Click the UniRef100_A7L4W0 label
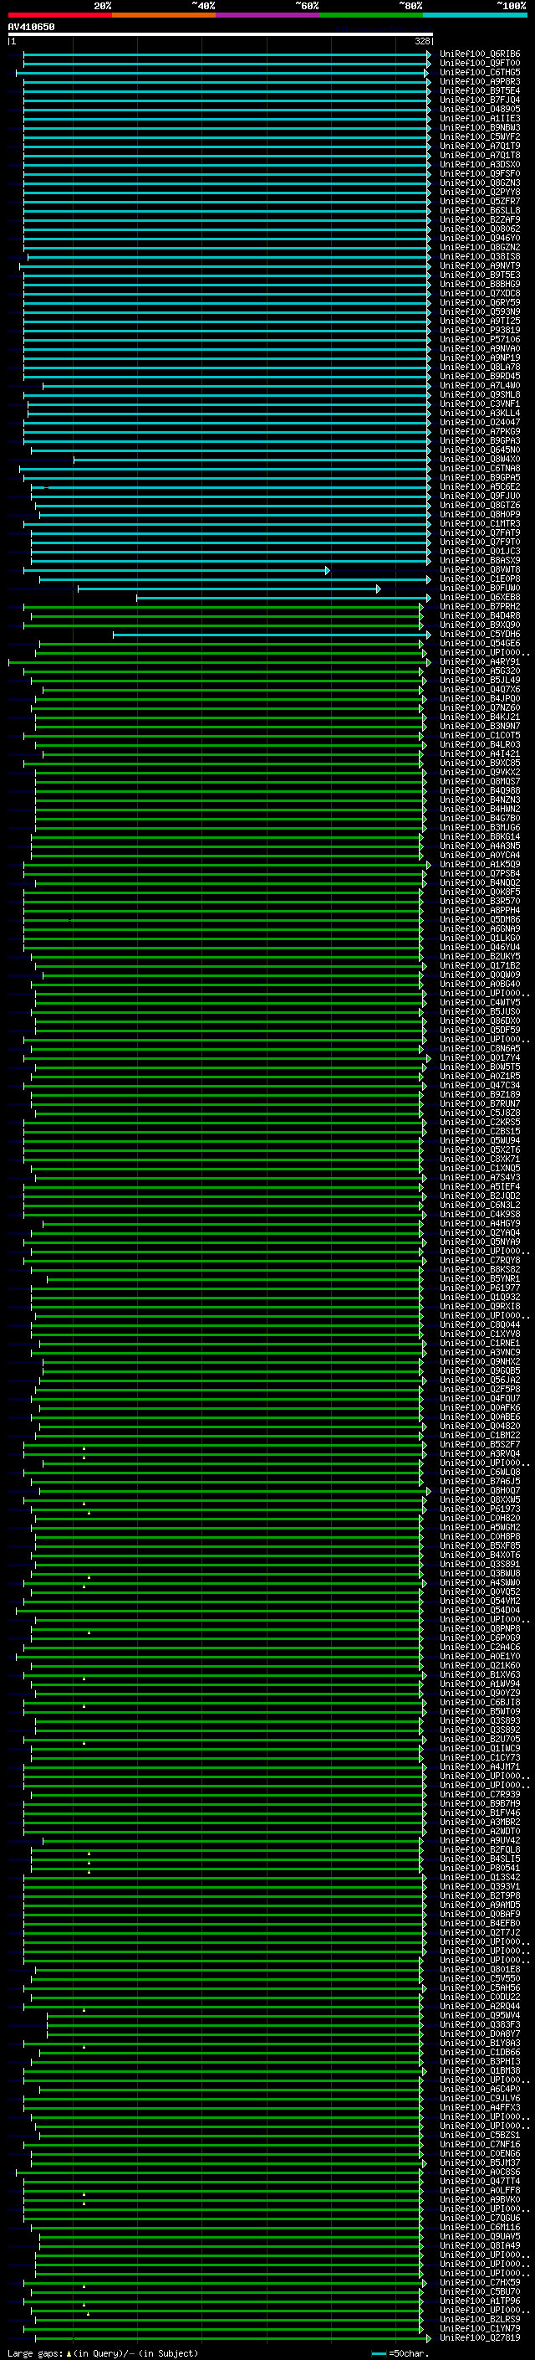This screenshot has height=2360, width=535. (x=480, y=386)
